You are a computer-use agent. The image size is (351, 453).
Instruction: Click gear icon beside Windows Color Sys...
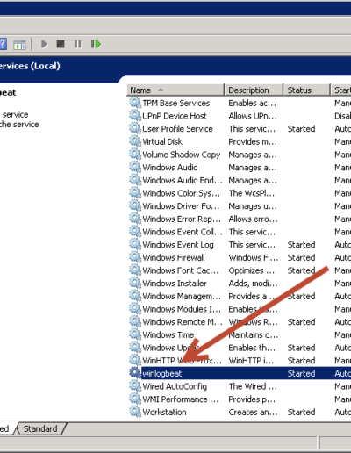(x=135, y=192)
